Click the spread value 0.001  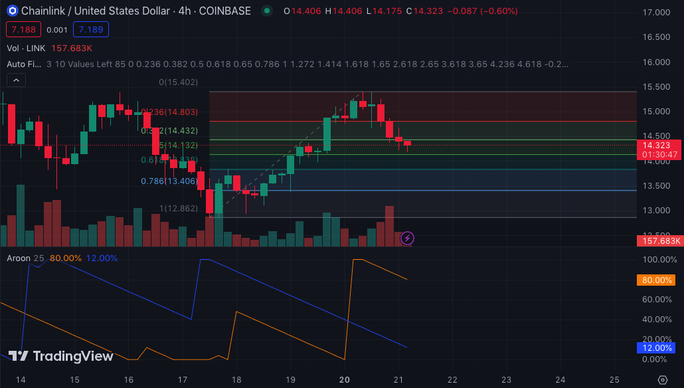click(x=57, y=30)
